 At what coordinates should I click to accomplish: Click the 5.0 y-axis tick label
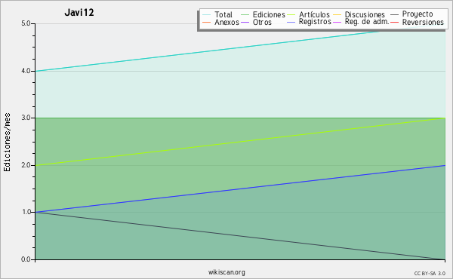[x=26, y=23]
